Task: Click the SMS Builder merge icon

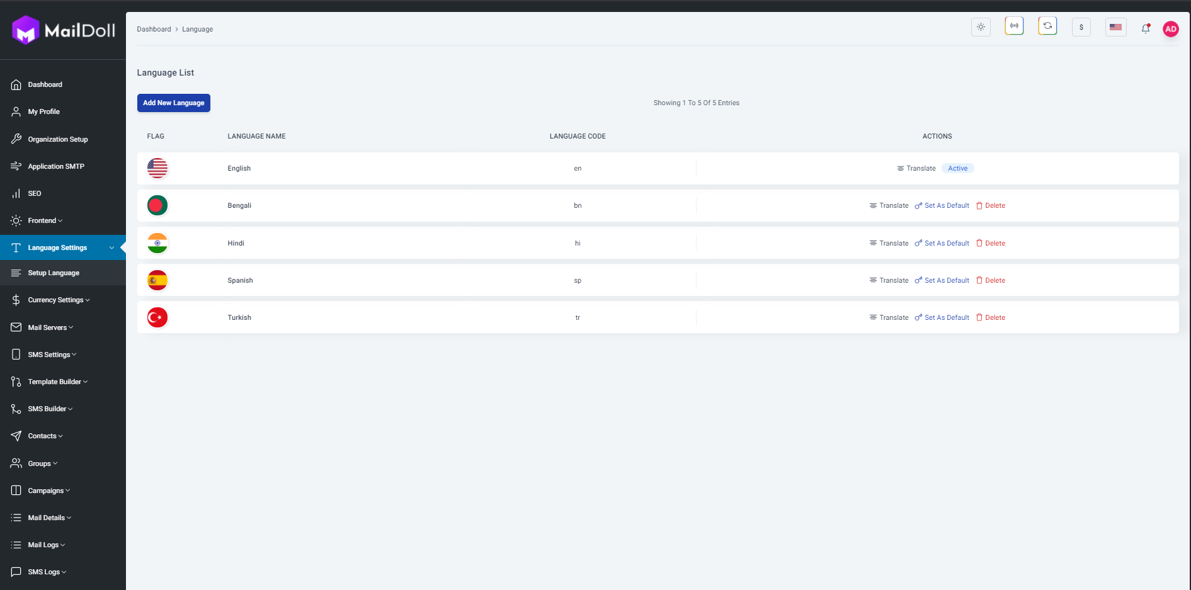Action: click(16, 409)
